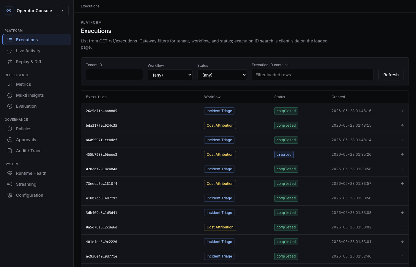The width and height of the screenshot is (416, 267).
Task: Click the Runtime Health heart icon
Action: pyautogui.click(x=10, y=173)
